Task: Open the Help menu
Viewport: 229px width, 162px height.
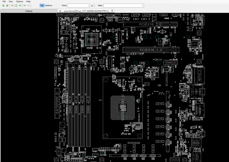Action: 28,2
